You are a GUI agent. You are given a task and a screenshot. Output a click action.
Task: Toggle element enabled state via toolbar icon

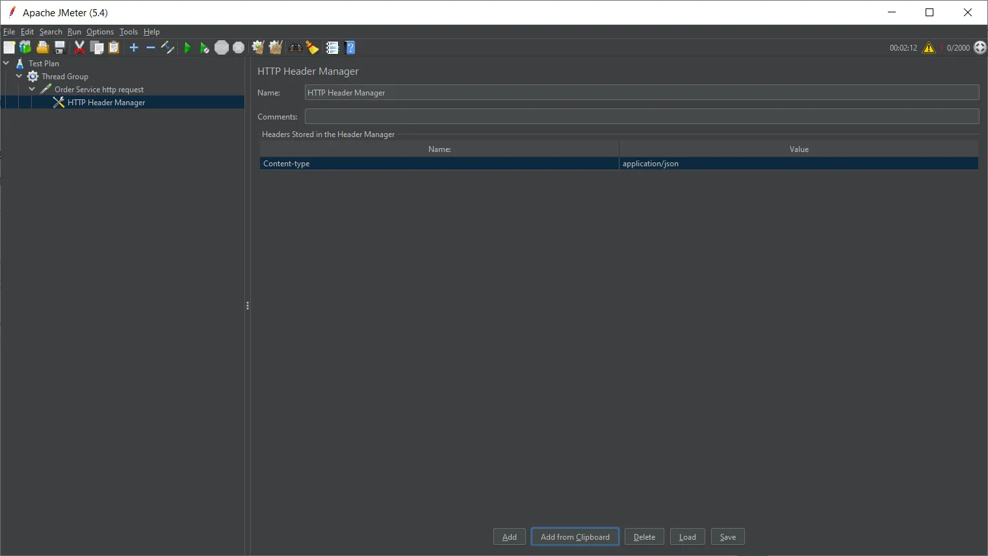(x=168, y=47)
